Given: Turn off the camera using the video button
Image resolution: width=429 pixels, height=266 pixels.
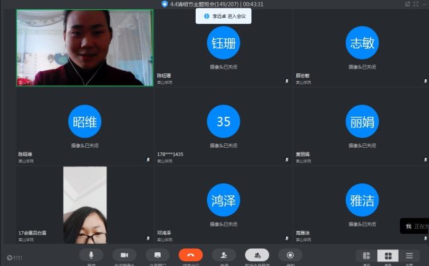Looking at the screenshot, I should pos(124,255).
